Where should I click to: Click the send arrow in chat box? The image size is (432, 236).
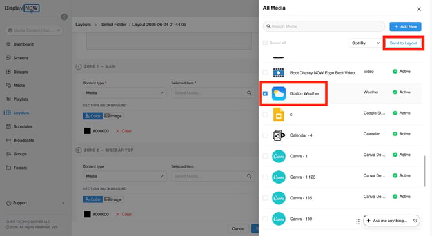click(415, 221)
